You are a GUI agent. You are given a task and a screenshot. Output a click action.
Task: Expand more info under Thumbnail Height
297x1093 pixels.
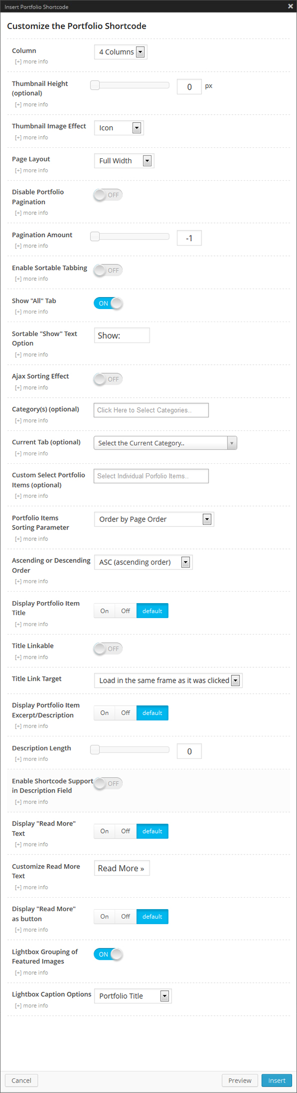(x=31, y=104)
